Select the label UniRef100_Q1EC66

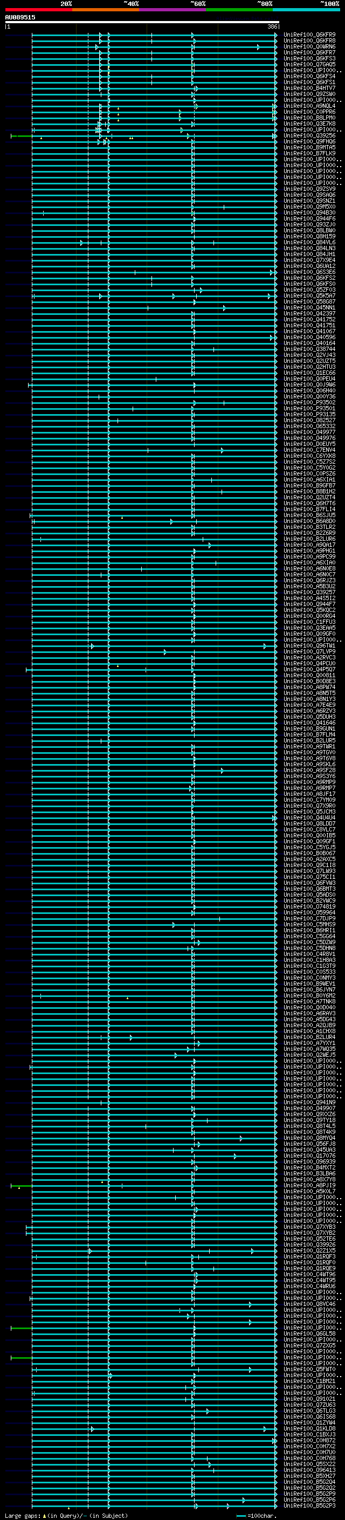[x=309, y=373]
